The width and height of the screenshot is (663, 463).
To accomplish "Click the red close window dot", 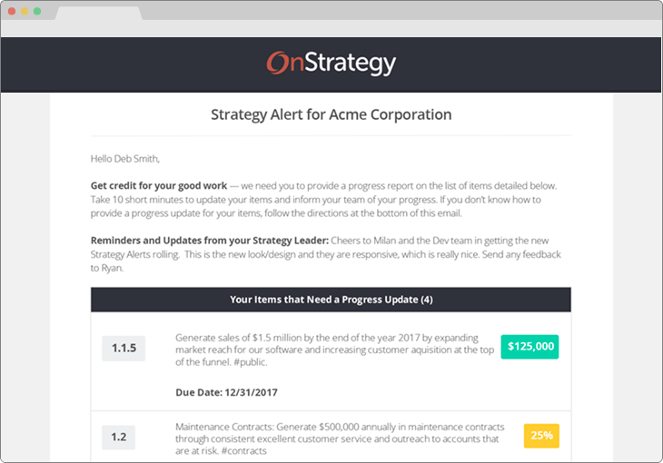I will point(12,12).
